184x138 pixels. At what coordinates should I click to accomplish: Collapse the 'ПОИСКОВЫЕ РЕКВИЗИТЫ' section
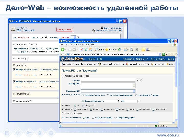click(x=63, y=76)
